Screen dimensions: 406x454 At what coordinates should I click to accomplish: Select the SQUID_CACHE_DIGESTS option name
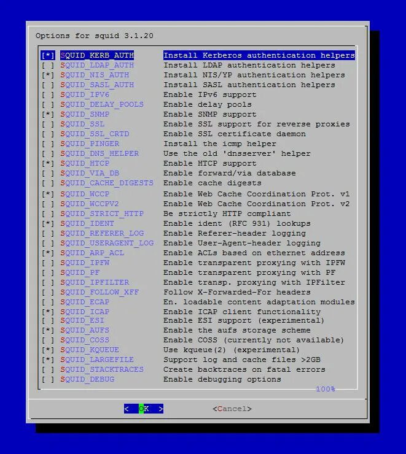point(107,183)
